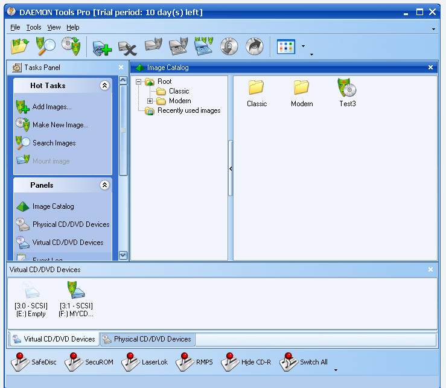Click the Unmount image toolbar icon
The width and height of the screenshot is (446, 388).
[179, 46]
